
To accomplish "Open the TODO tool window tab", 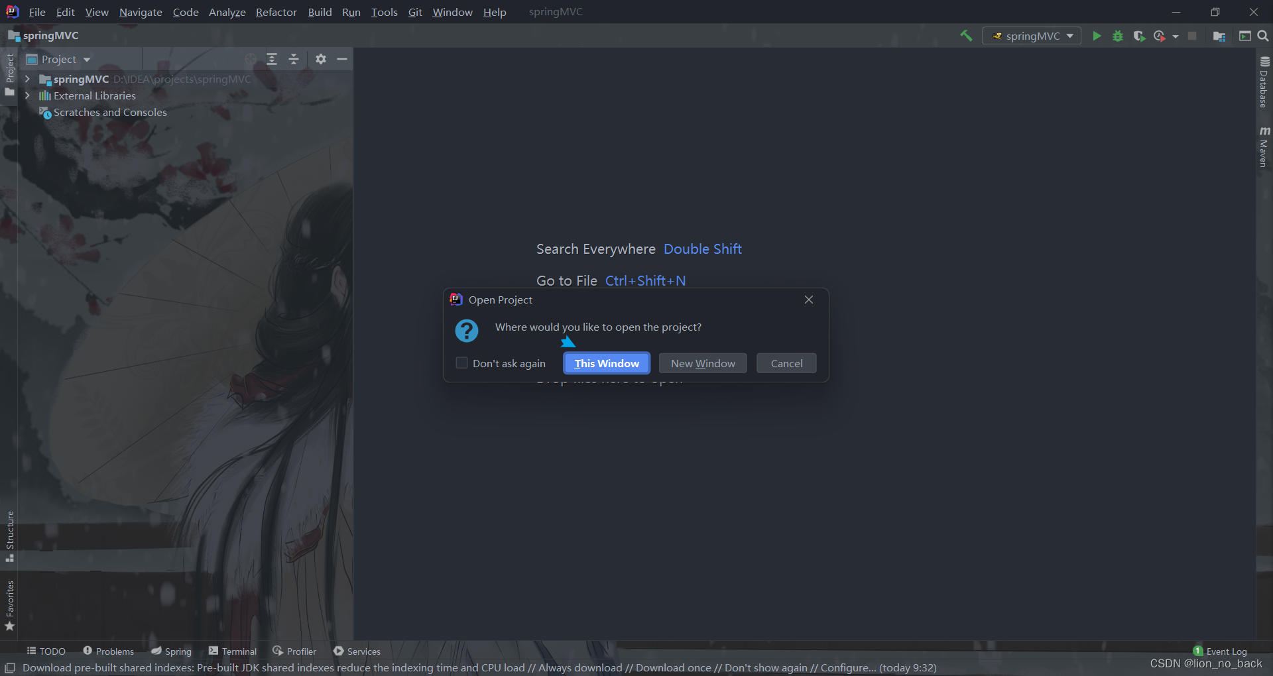I will tap(46, 651).
